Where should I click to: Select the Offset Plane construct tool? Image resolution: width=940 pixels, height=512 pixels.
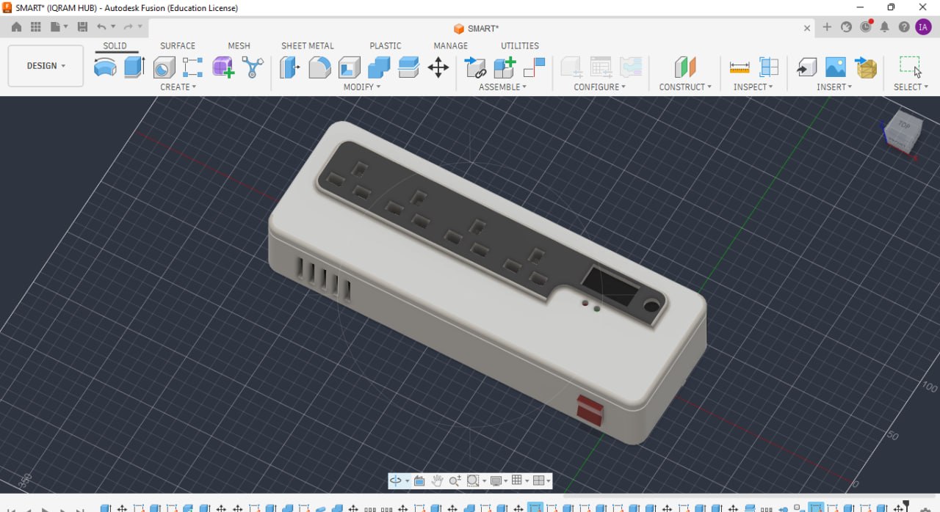685,67
